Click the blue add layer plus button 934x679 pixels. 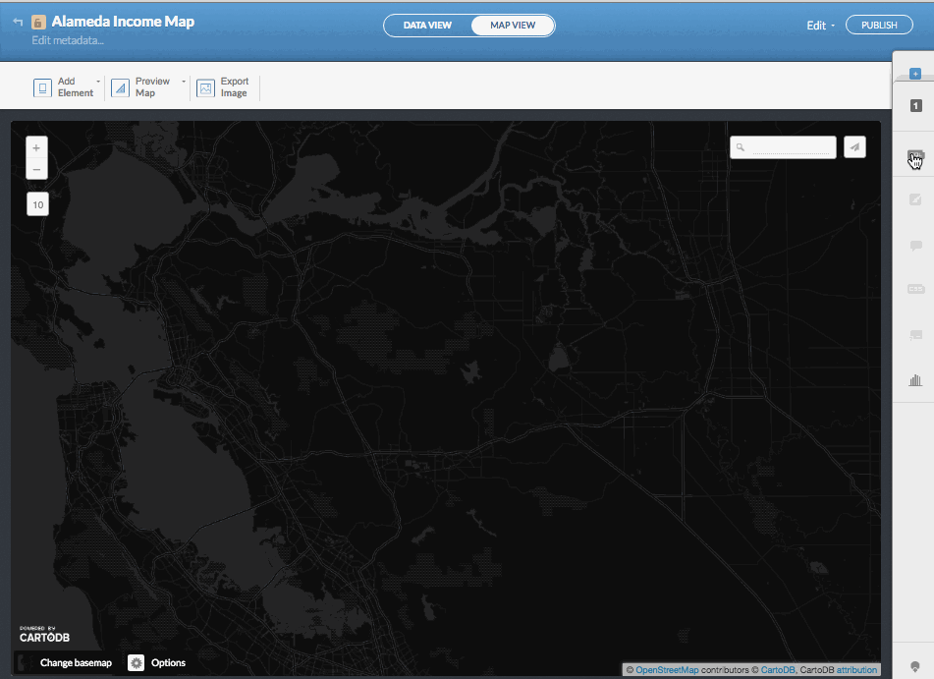click(x=914, y=72)
